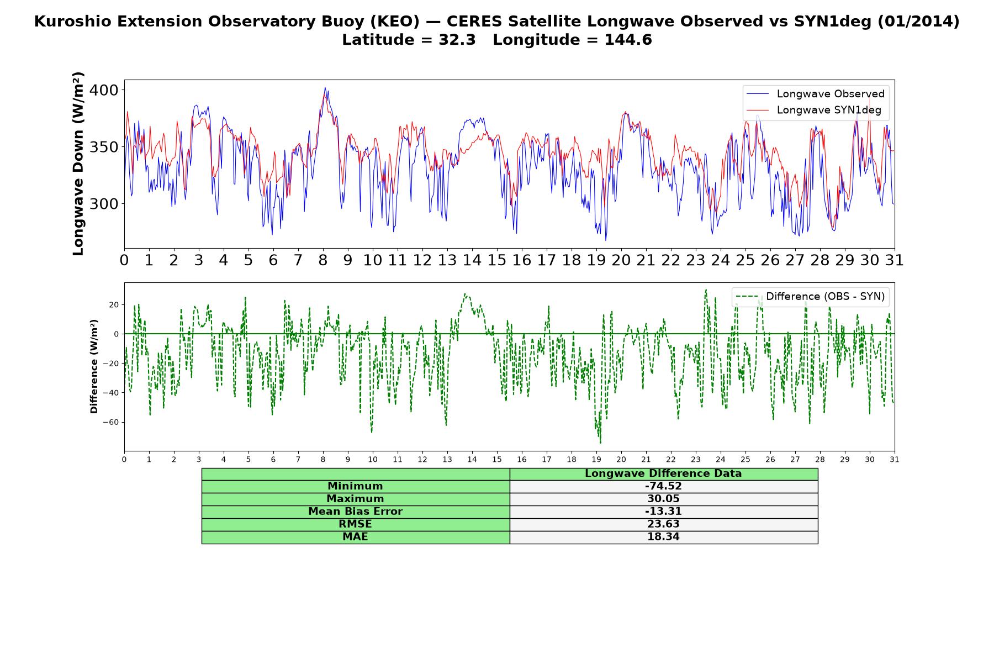
Task: Select the MAE value 18.34
Action: [x=663, y=537]
